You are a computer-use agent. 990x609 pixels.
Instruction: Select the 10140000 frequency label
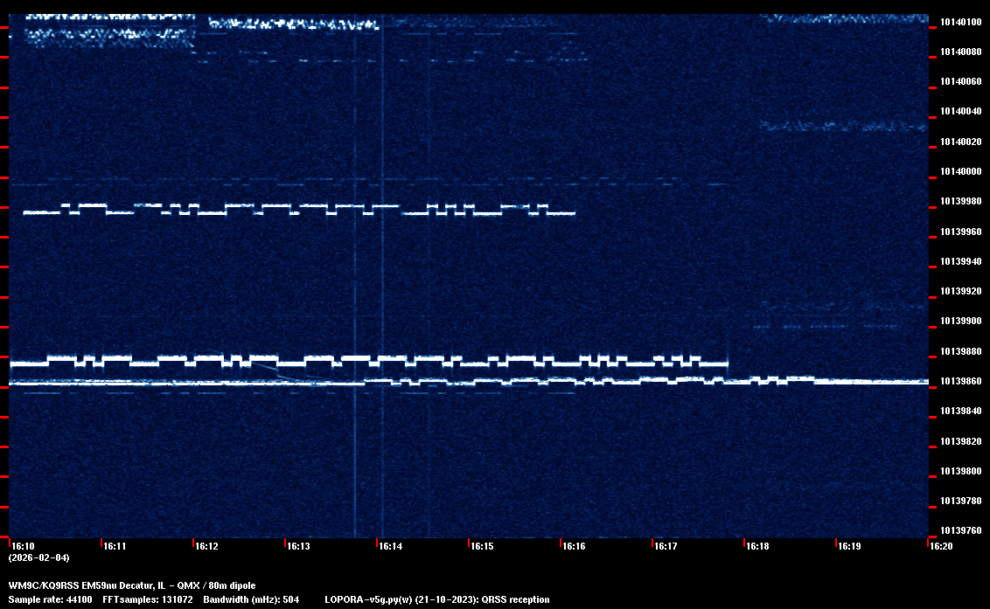point(960,171)
